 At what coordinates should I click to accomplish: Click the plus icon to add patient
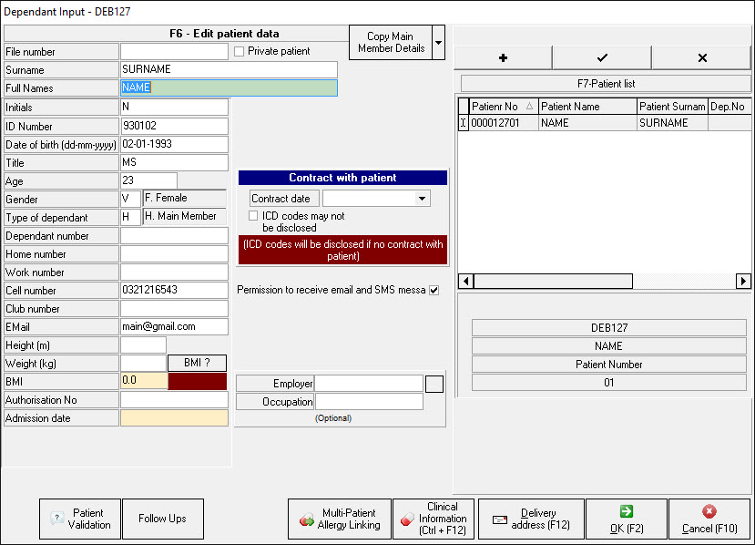(503, 57)
